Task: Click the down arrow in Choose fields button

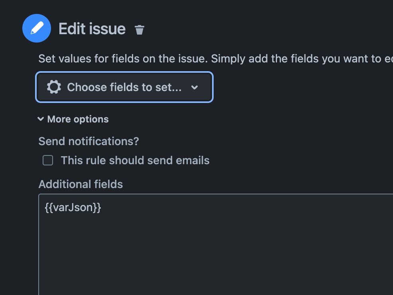Action: click(x=195, y=87)
